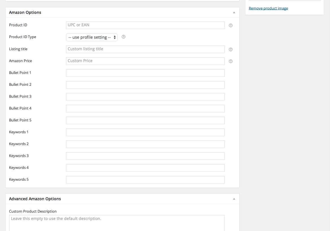Click the Product ID label
330x231 pixels.
pyautogui.click(x=18, y=25)
